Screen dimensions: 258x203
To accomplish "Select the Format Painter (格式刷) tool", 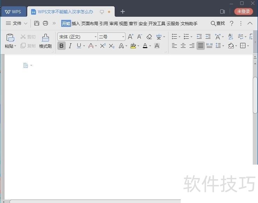I will [x=45, y=41].
